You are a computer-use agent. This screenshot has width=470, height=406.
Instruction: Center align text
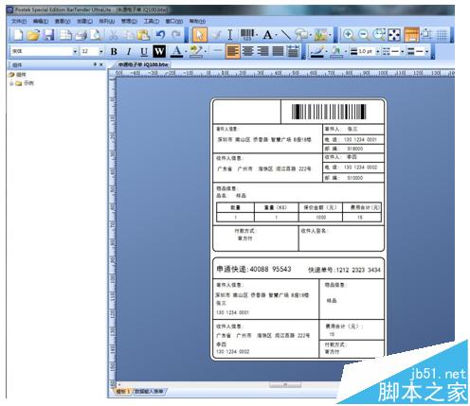[248, 51]
